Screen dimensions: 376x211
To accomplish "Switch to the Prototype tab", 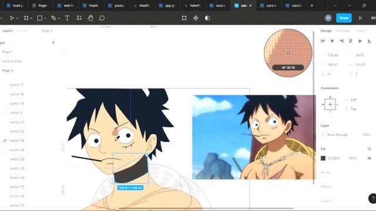I will (x=343, y=31).
